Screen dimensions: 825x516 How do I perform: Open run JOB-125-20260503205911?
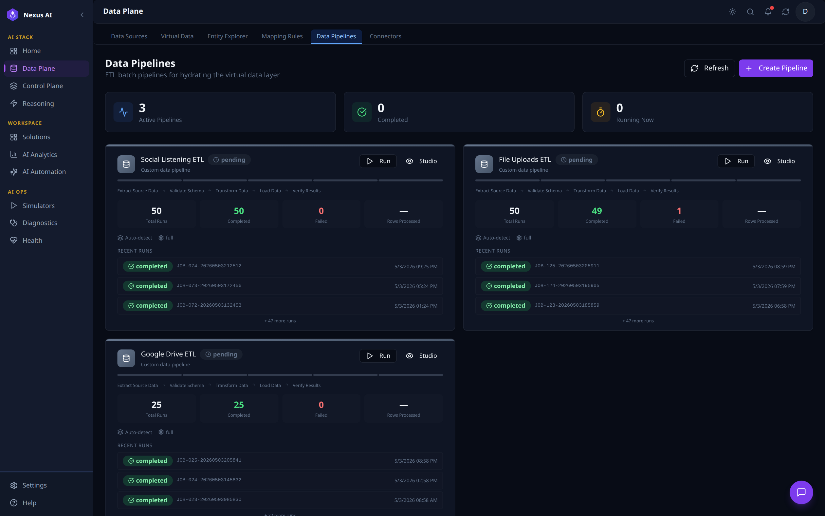point(638,266)
